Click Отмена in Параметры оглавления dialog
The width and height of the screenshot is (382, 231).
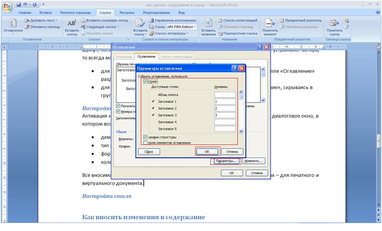(x=232, y=152)
